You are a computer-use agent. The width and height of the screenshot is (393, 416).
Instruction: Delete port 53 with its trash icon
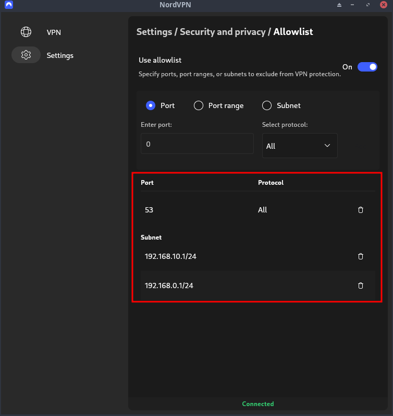[360, 210]
